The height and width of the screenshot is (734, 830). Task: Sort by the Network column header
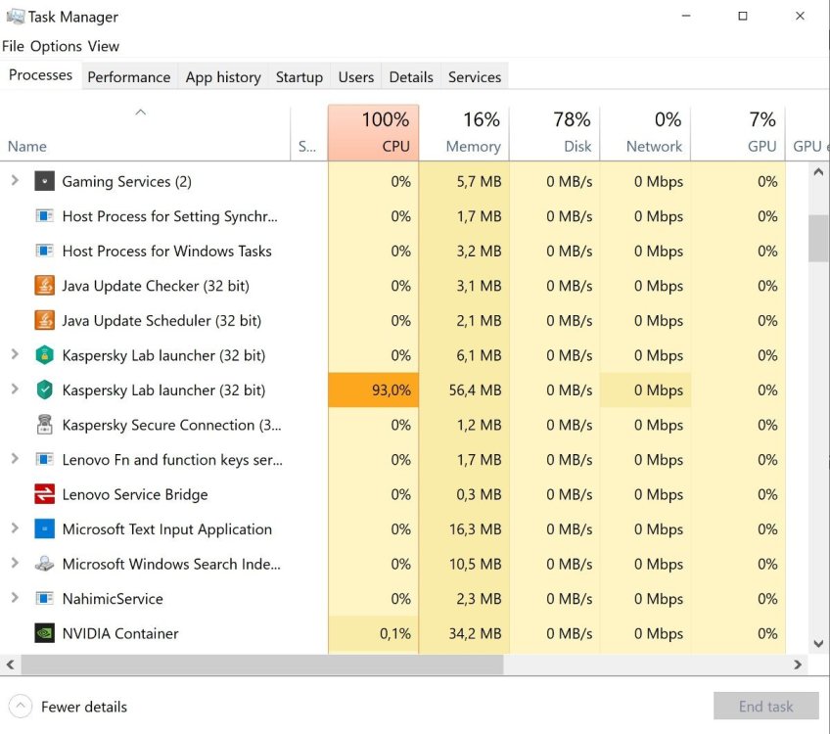pyautogui.click(x=645, y=132)
